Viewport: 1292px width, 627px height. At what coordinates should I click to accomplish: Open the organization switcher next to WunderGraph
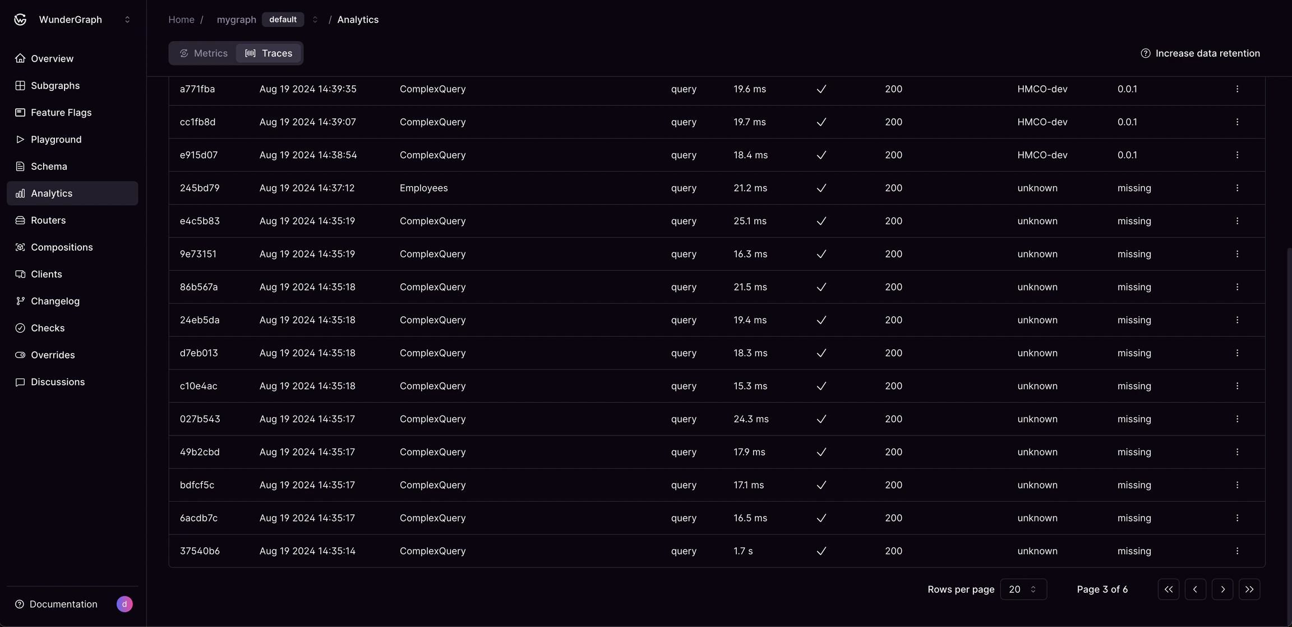tap(128, 19)
